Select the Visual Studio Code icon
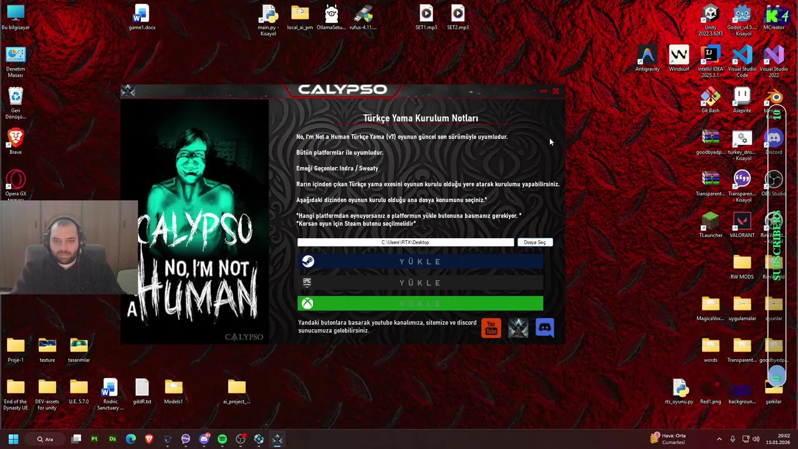Screen dimensions: 798x449 click(x=742, y=62)
